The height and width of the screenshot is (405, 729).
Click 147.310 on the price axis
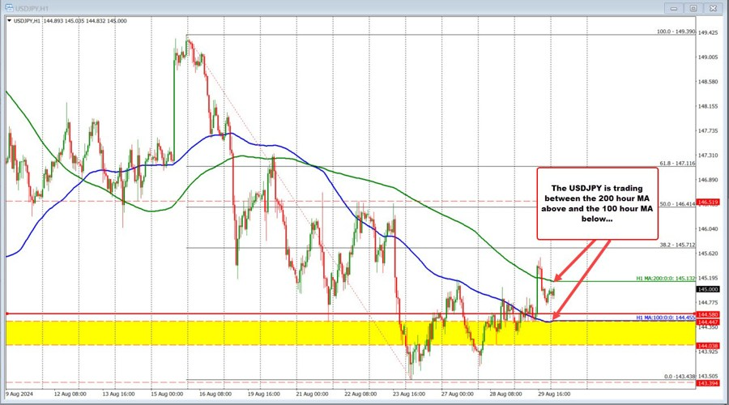pyautogui.click(x=708, y=156)
